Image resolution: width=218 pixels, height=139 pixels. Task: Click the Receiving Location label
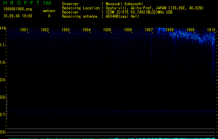pyautogui.click(x=81, y=8)
